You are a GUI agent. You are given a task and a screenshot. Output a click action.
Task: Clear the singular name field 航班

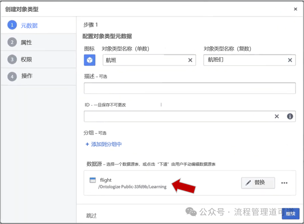click(190, 60)
